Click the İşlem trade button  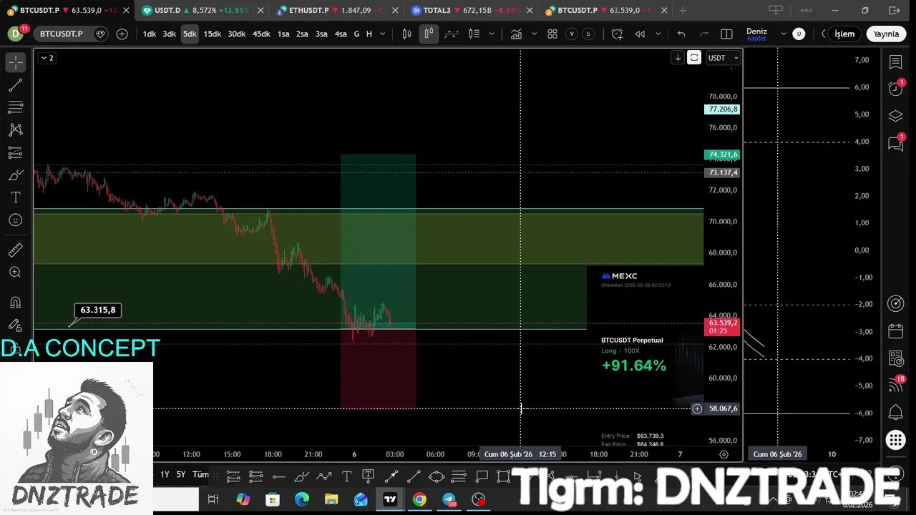click(x=844, y=34)
